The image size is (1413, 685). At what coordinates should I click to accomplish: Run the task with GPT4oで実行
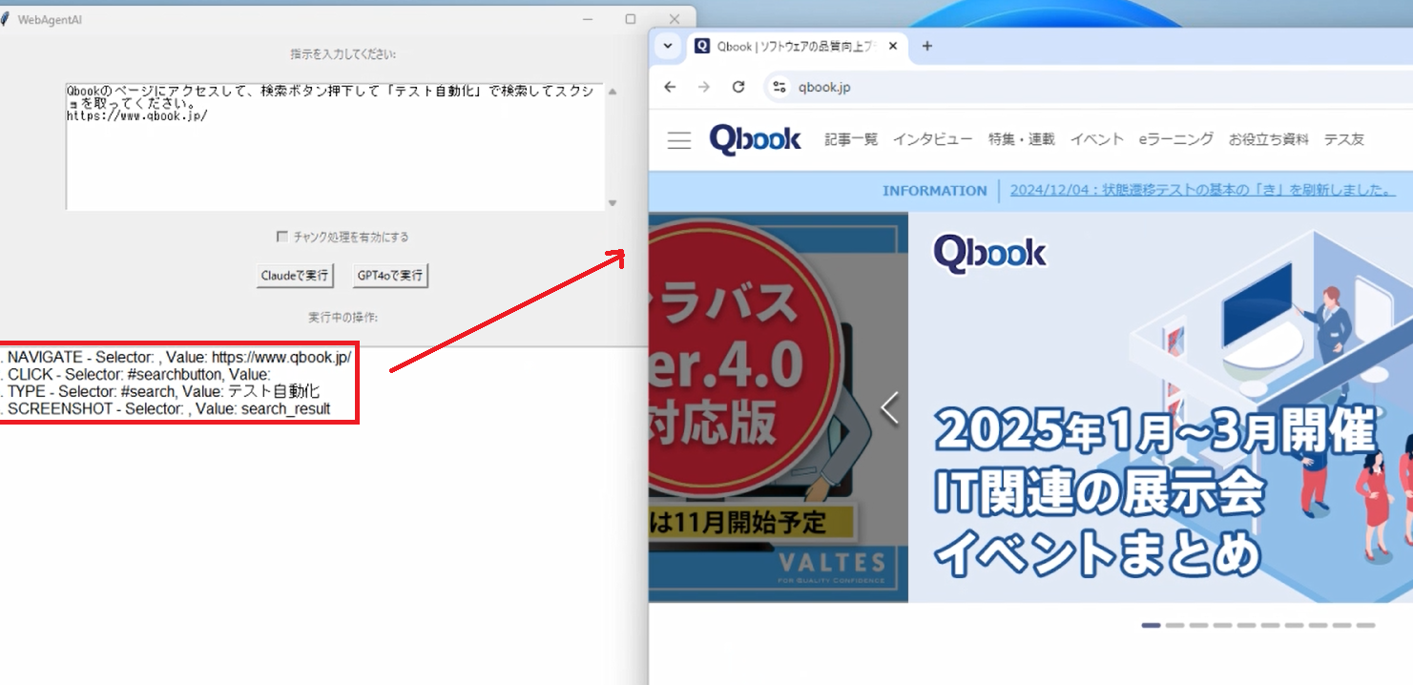(389, 275)
